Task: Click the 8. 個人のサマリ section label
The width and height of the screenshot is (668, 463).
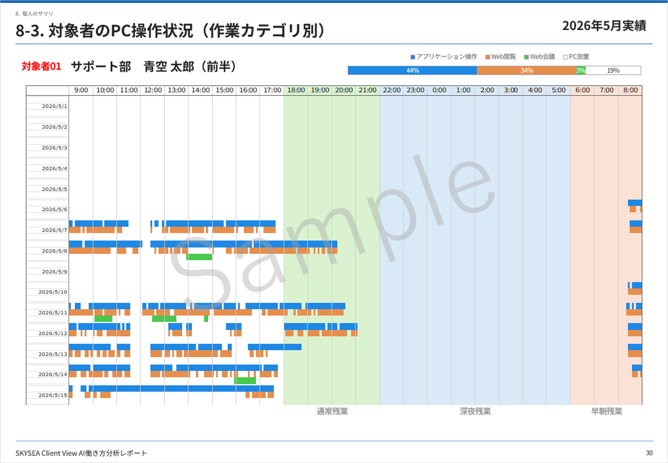Action: pyautogui.click(x=34, y=14)
